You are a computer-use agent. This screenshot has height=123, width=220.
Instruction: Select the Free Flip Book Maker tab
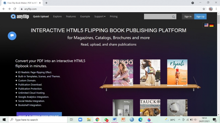(22, 3)
